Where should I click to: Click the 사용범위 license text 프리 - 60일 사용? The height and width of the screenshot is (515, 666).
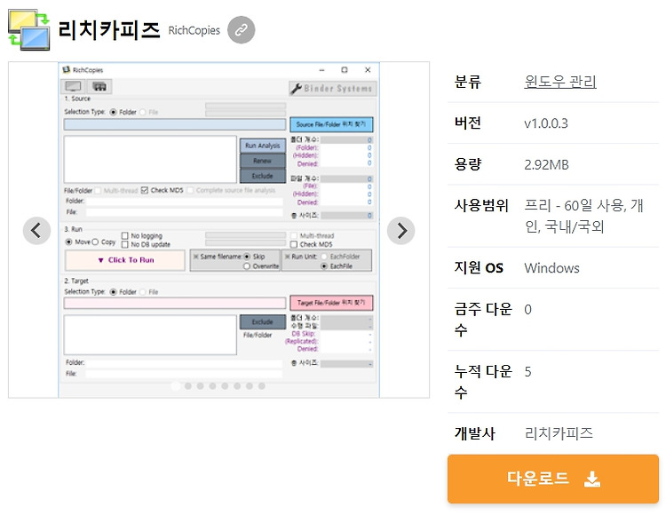[x=575, y=205]
